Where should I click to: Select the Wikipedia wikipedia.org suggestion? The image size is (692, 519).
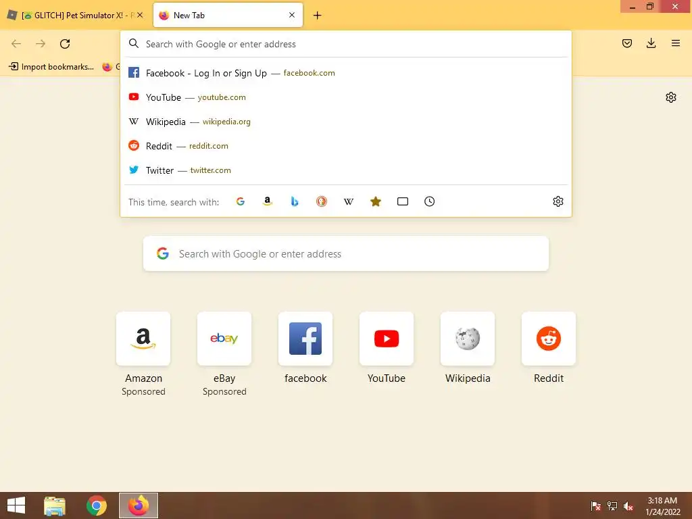pyautogui.click(x=345, y=122)
